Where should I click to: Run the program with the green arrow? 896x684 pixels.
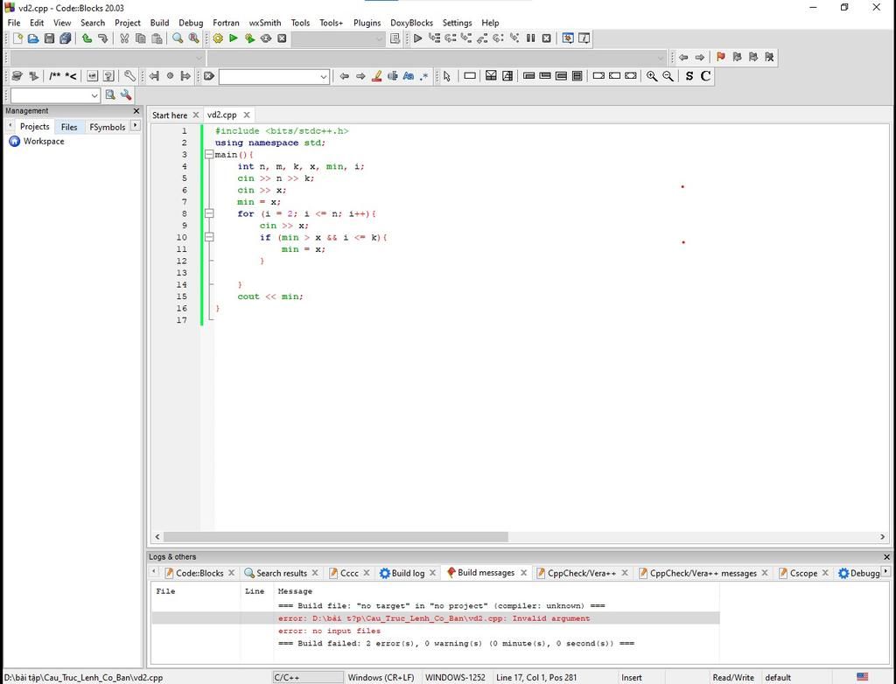coord(233,38)
